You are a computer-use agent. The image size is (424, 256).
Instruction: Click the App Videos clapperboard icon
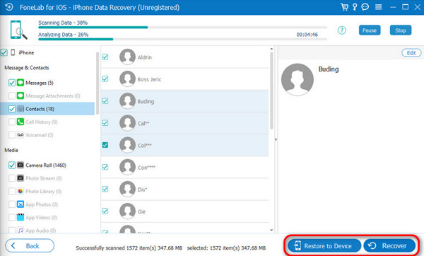click(x=20, y=217)
